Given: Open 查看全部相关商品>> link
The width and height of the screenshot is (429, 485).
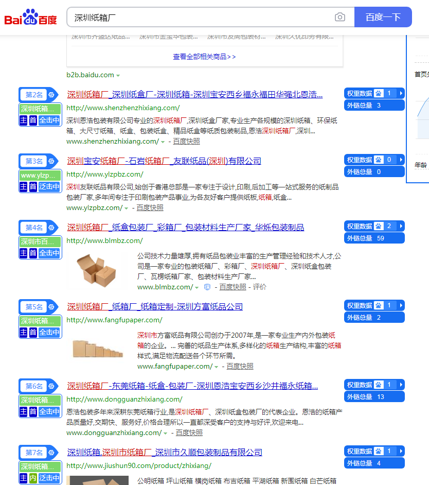Looking at the screenshot, I should 204,57.
